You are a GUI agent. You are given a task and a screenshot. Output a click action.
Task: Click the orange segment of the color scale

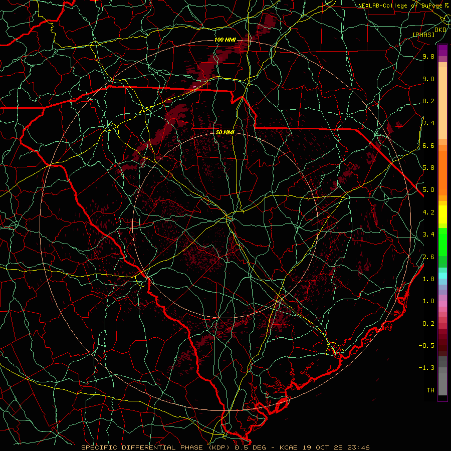click(x=442, y=172)
